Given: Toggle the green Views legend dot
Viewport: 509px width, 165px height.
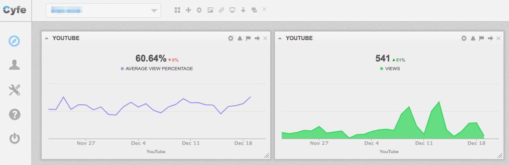Looking at the screenshot, I should tap(381, 68).
